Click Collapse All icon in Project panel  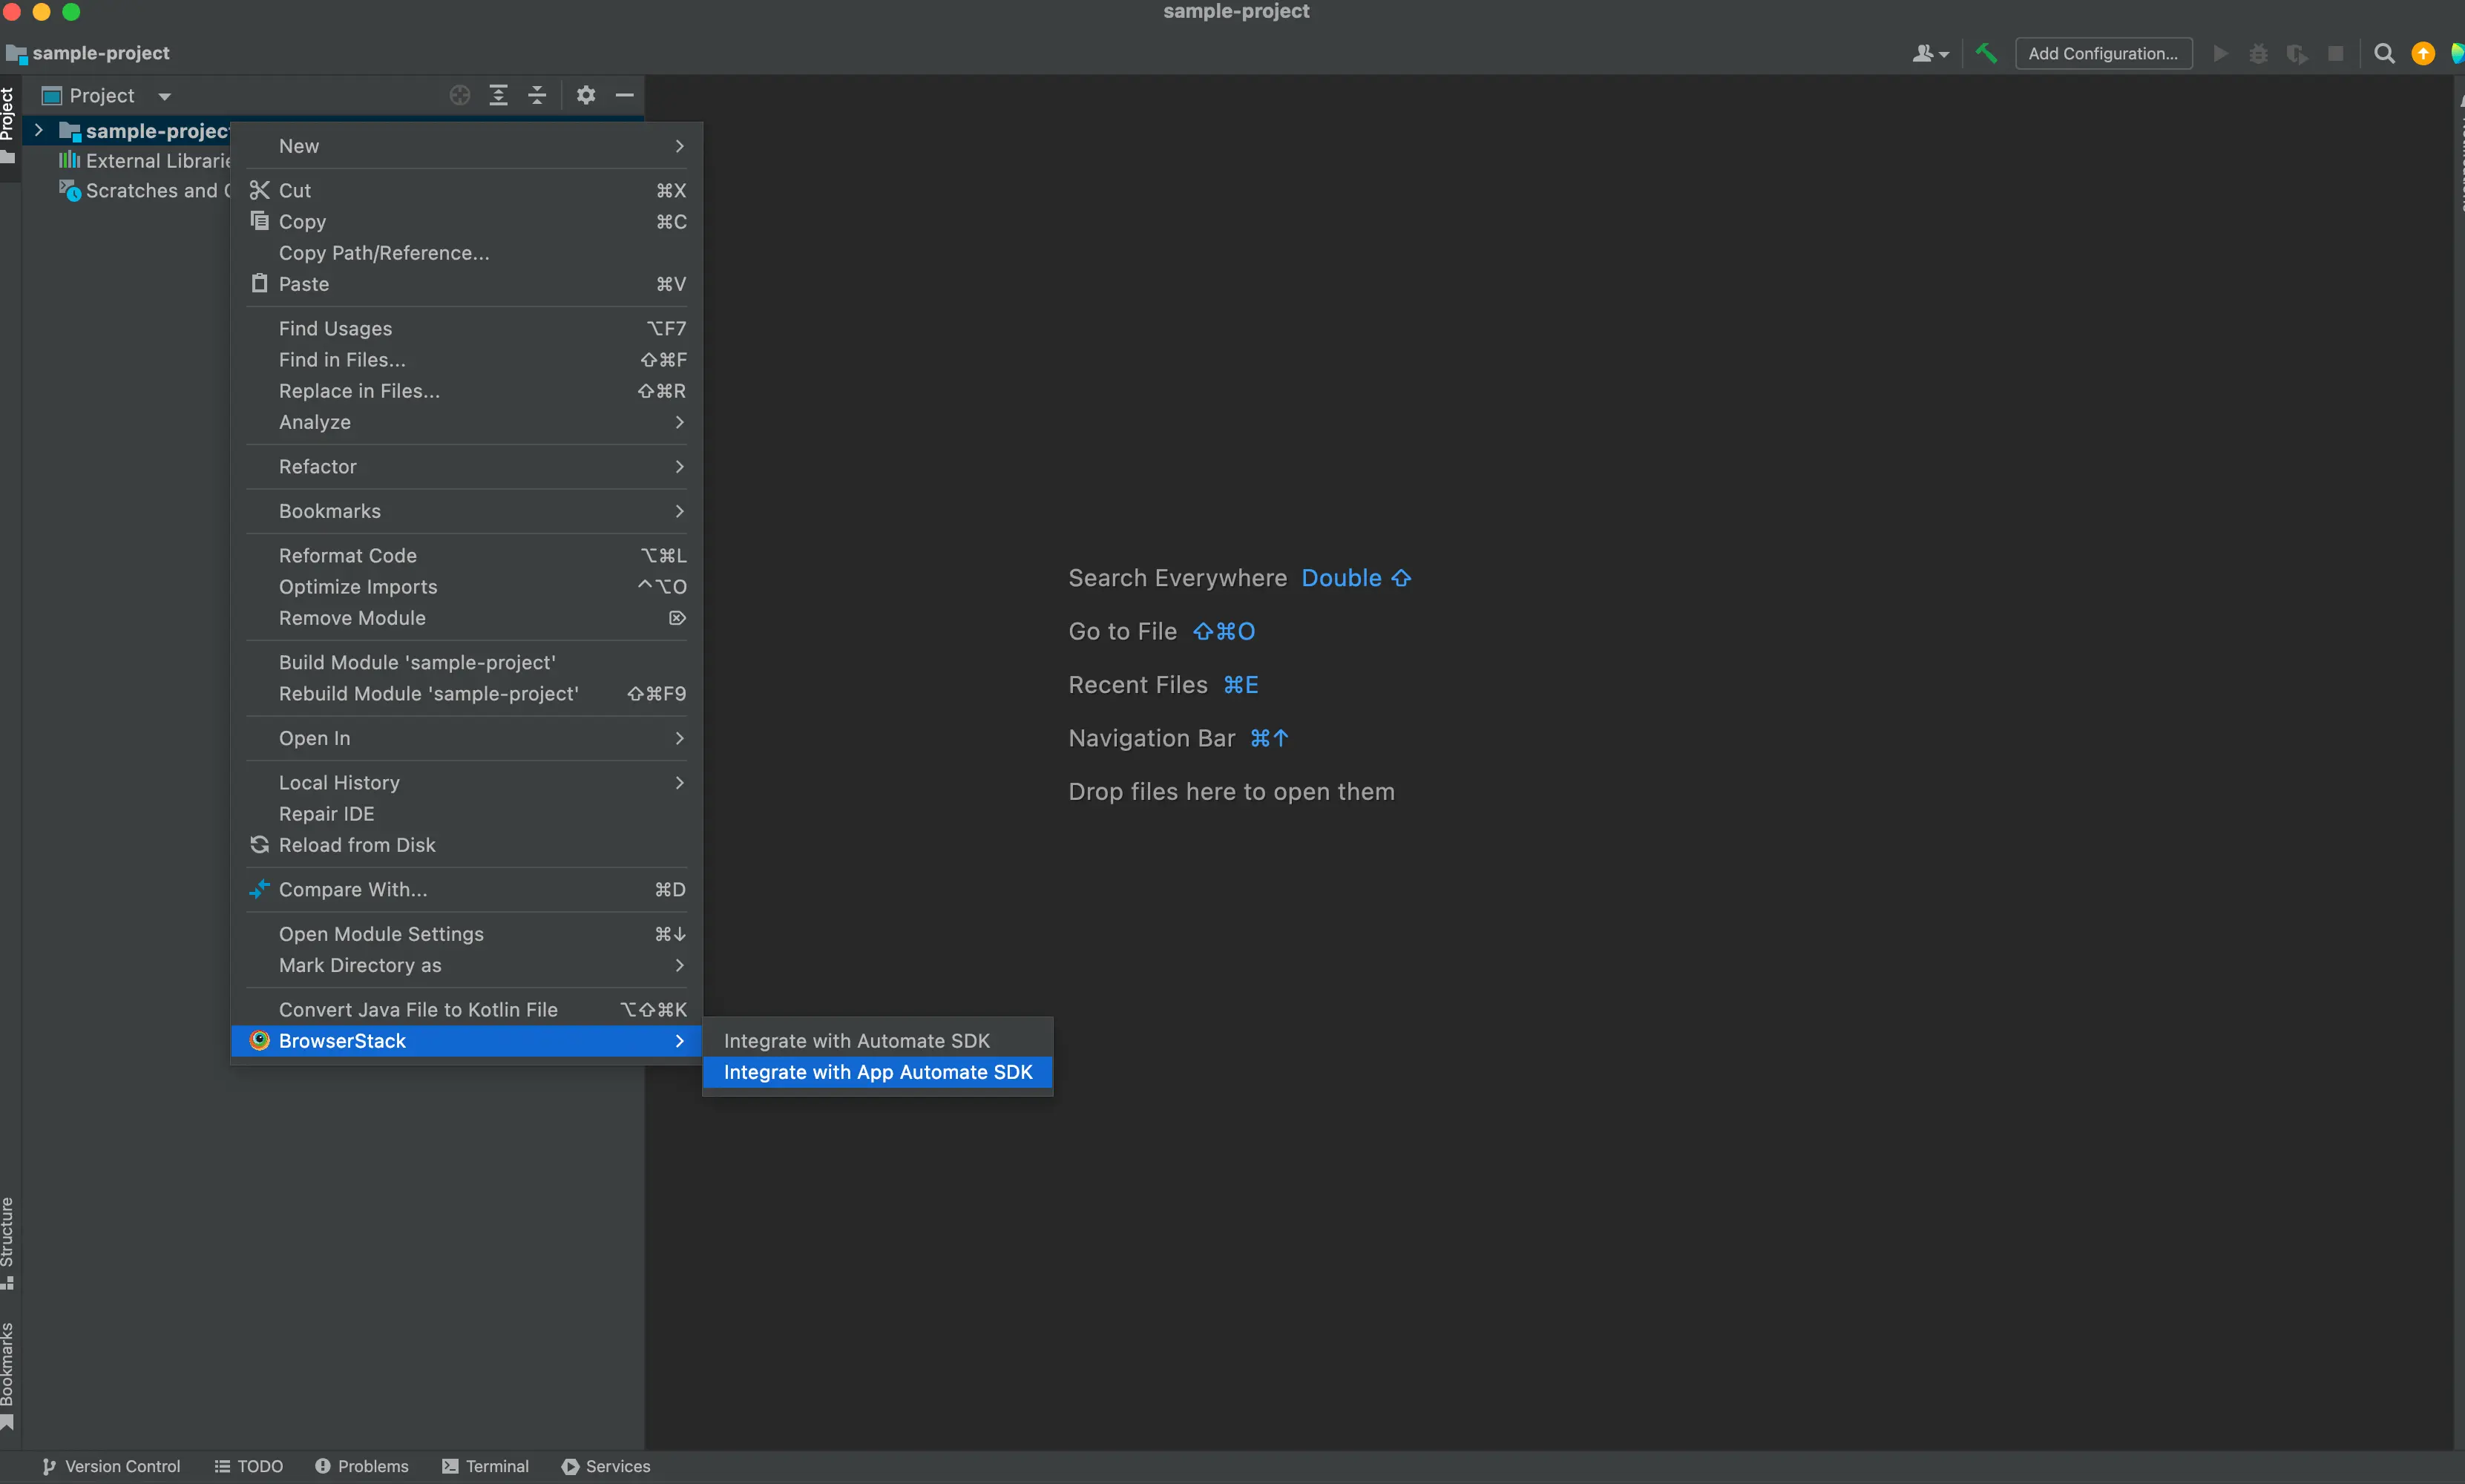(x=537, y=95)
